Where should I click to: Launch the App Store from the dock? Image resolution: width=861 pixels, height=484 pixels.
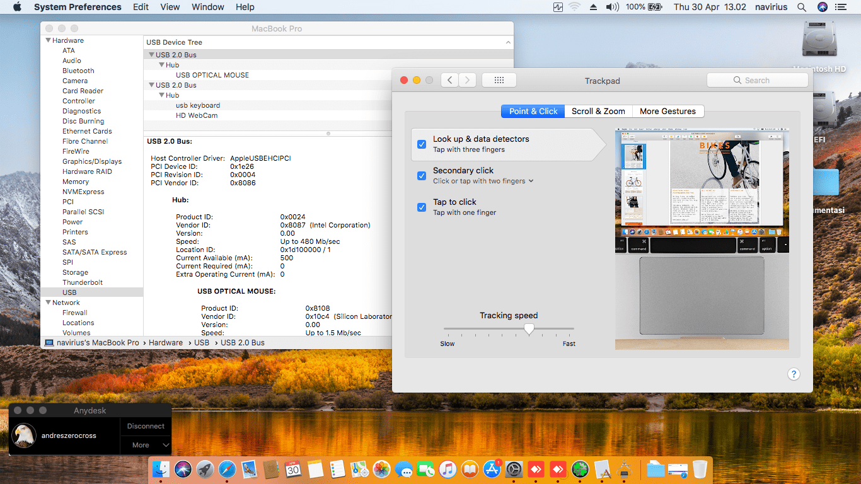point(492,470)
